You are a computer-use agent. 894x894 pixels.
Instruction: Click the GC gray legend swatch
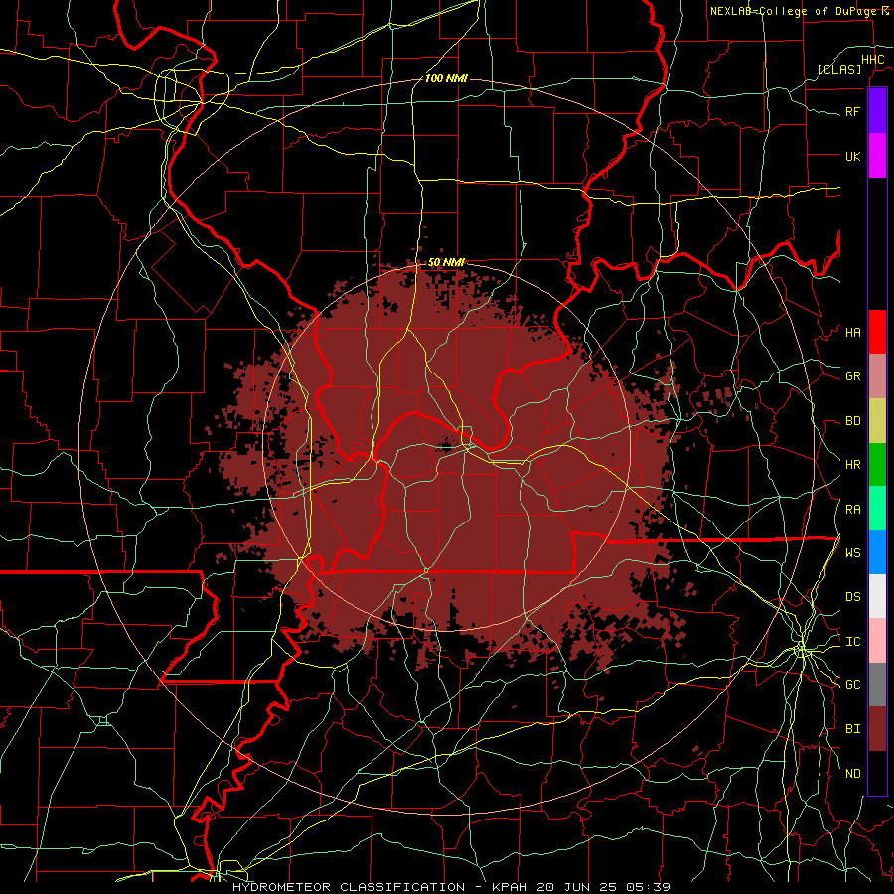pyautogui.click(x=877, y=684)
